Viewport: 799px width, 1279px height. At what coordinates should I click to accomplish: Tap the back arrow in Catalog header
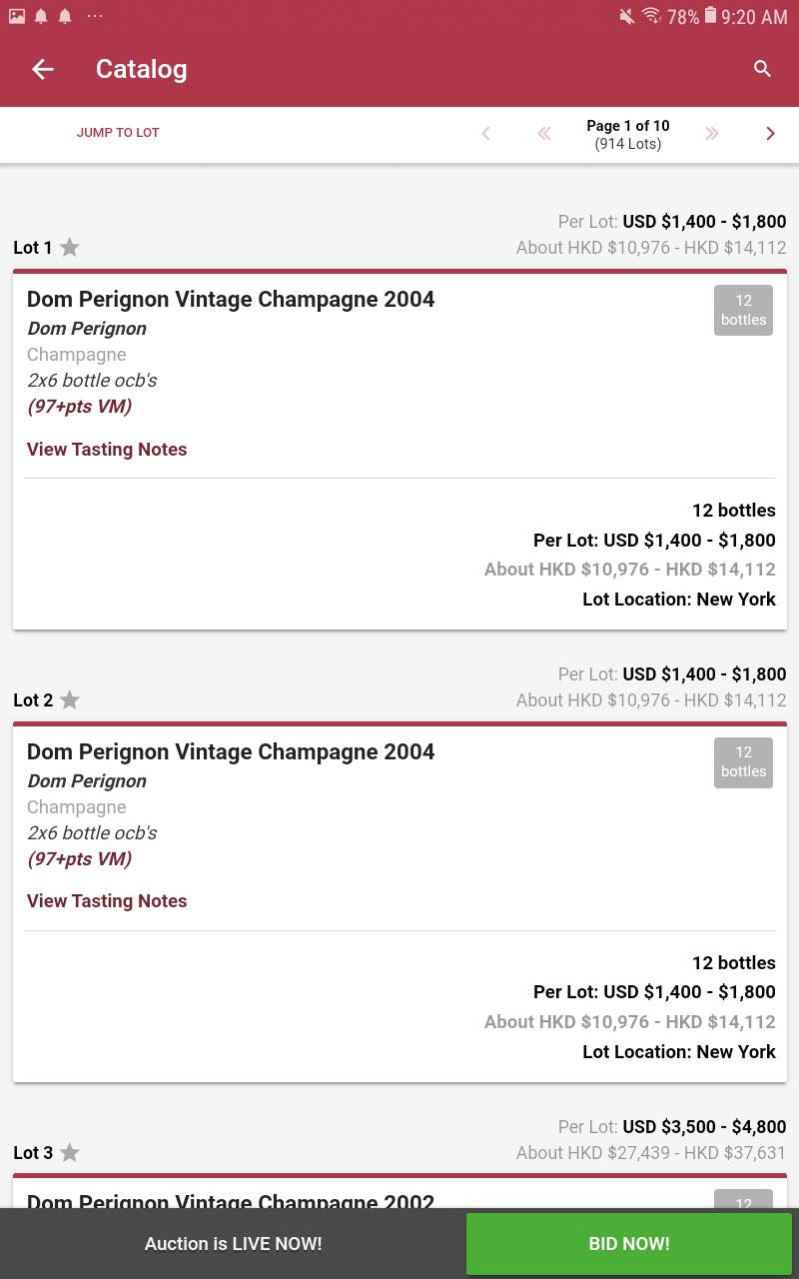tap(42, 69)
